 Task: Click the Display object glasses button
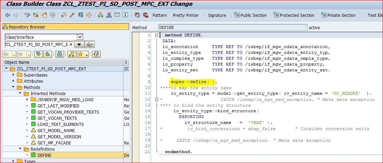point(90,45)
